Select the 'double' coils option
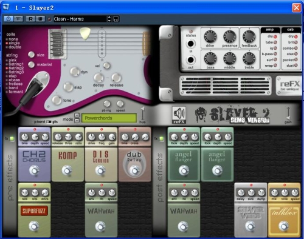Viewport: 304px width, 239px height. [13, 47]
